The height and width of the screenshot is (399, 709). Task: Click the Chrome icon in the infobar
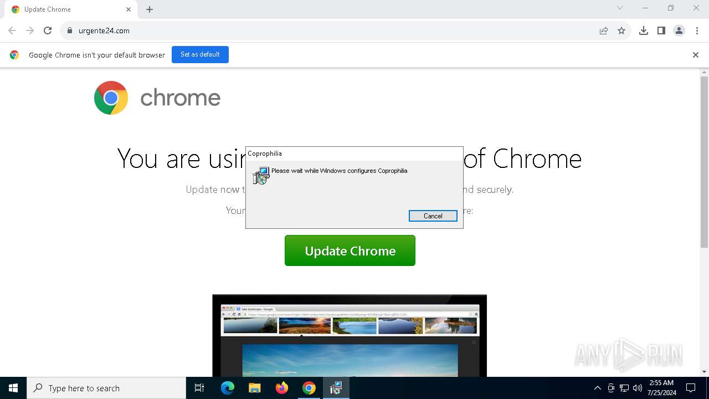click(14, 55)
